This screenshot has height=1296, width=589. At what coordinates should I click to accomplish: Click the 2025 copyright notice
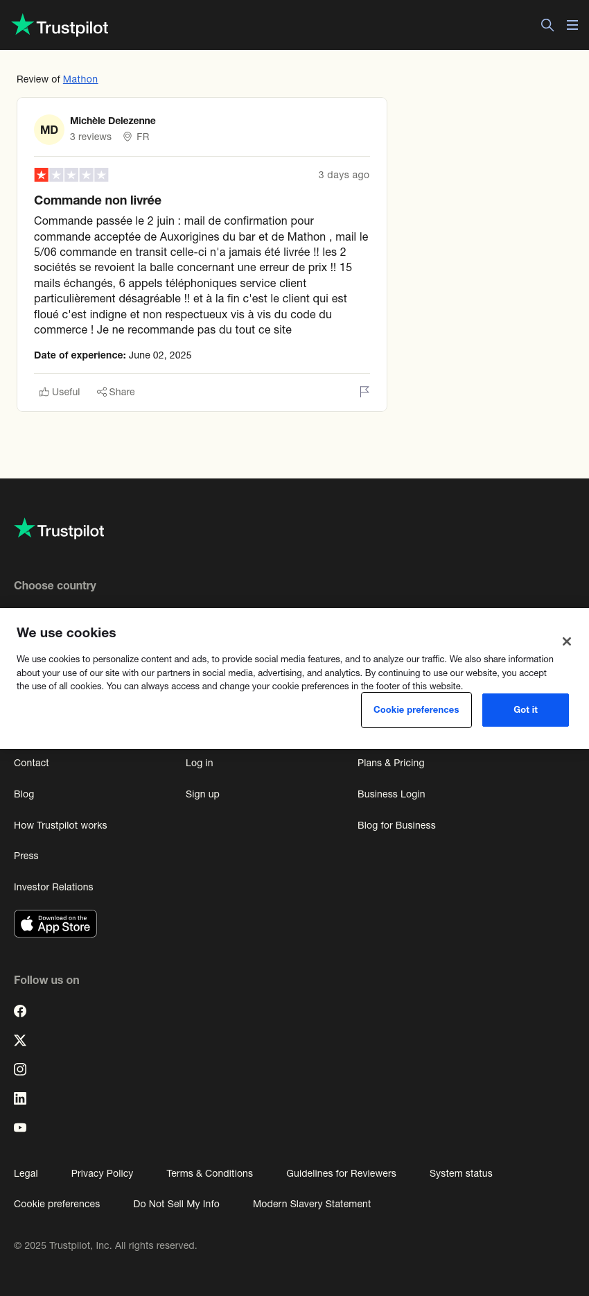click(x=105, y=1245)
